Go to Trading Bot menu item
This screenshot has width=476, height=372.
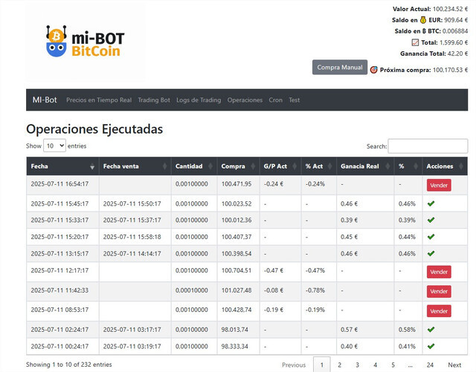pyautogui.click(x=154, y=100)
